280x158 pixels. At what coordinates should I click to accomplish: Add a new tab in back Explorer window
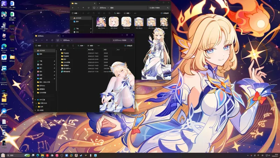click(99, 3)
